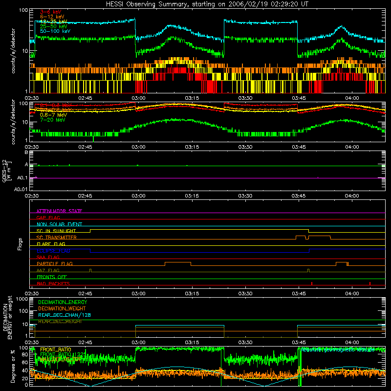Click the REAR_DEC_WEIGHT legend label
The width and height of the screenshot is (391, 391).
(x=60, y=322)
